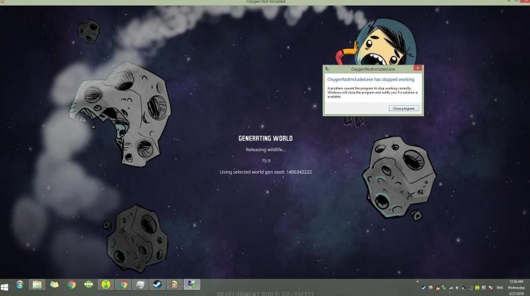Click the Close program button
The image size is (530, 296).
coord(403,109)
